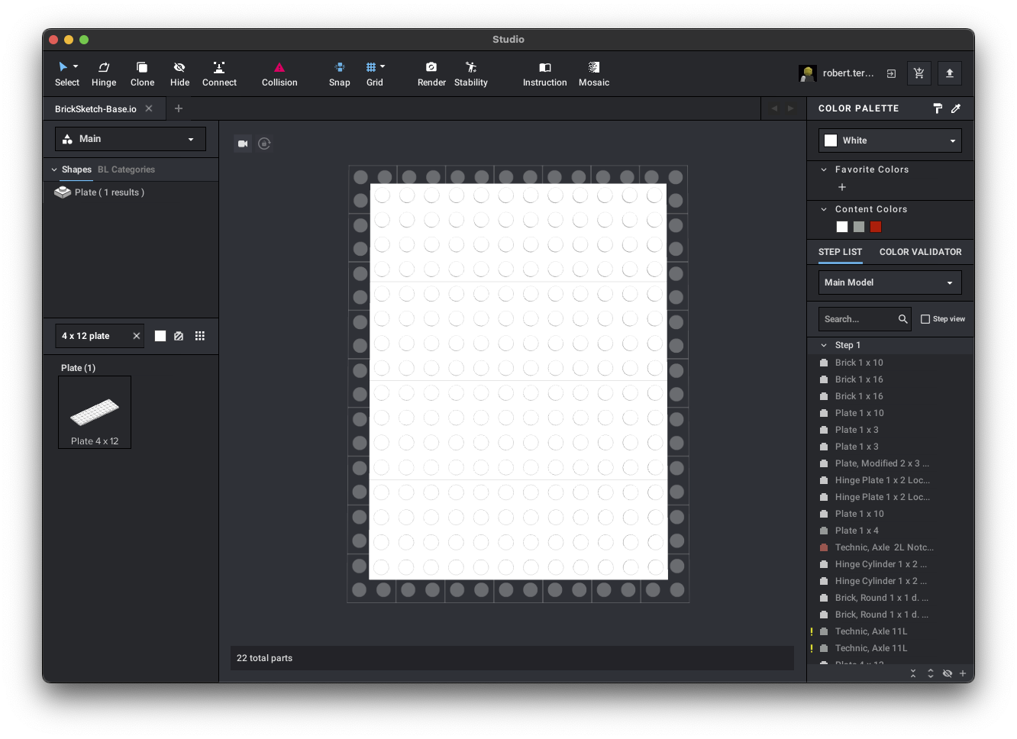The image size is (1017, 739).
Task: Open the Select tool dropdown arrow
Action: [x=76, y=66]
